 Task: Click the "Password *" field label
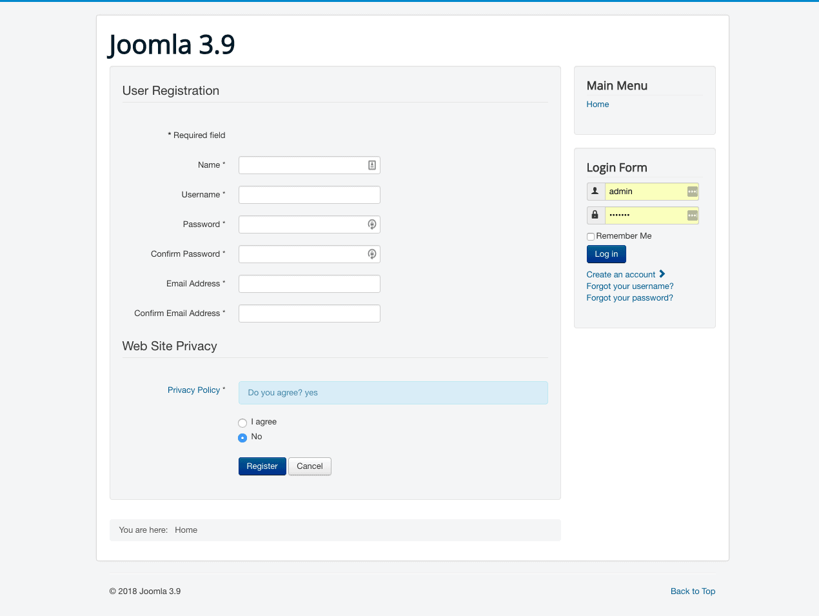[x=204, y=224]
